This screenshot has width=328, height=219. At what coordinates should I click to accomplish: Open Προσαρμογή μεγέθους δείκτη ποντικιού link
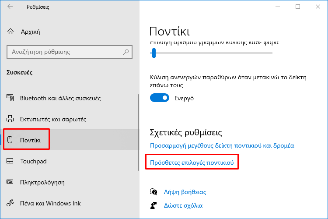pos(222,145)
